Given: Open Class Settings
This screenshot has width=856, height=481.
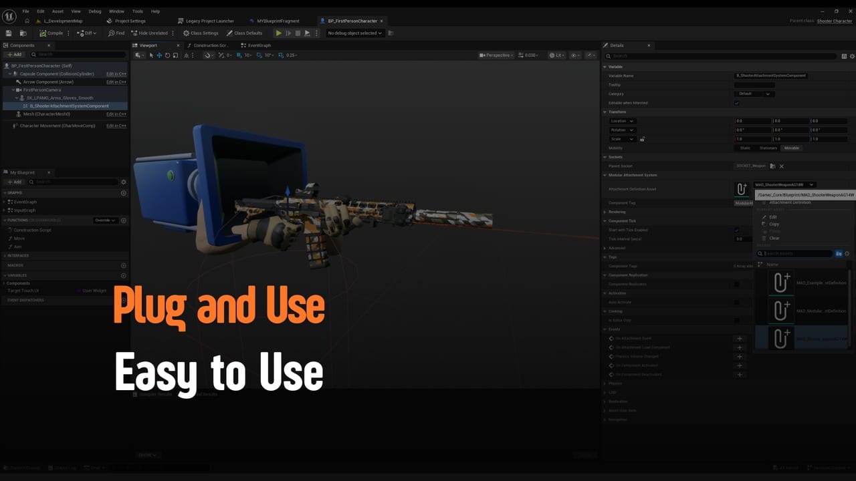Looking at the screenshot, I should click(x=201, y=33).
